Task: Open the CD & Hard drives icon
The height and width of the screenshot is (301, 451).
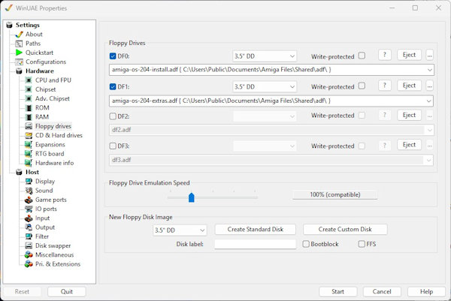Action: [x=29, y=135]
